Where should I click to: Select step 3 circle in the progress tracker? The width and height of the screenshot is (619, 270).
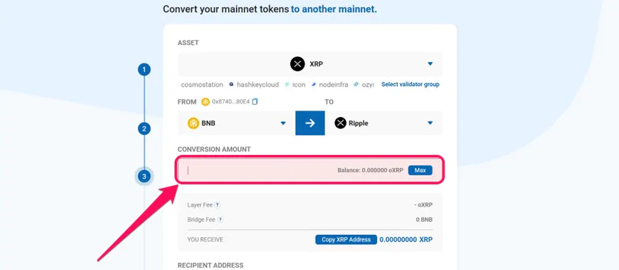[144, 176]
